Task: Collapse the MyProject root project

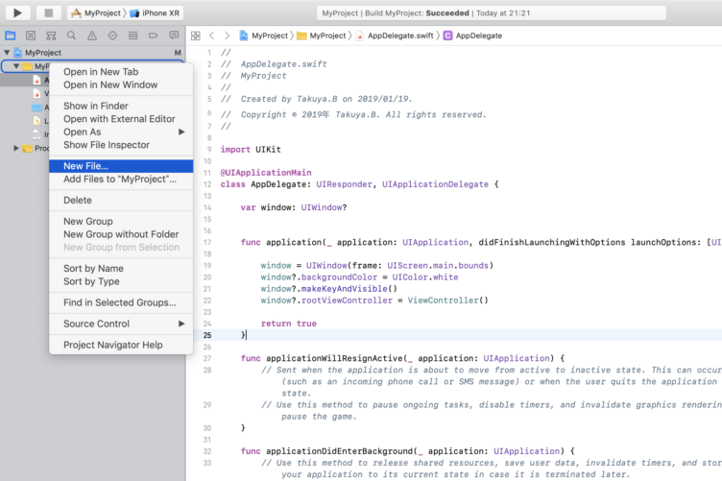Action: (7, 53)
